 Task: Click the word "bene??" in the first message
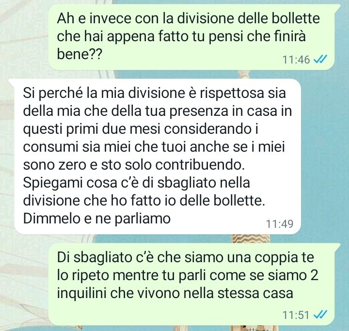[79, 54]
